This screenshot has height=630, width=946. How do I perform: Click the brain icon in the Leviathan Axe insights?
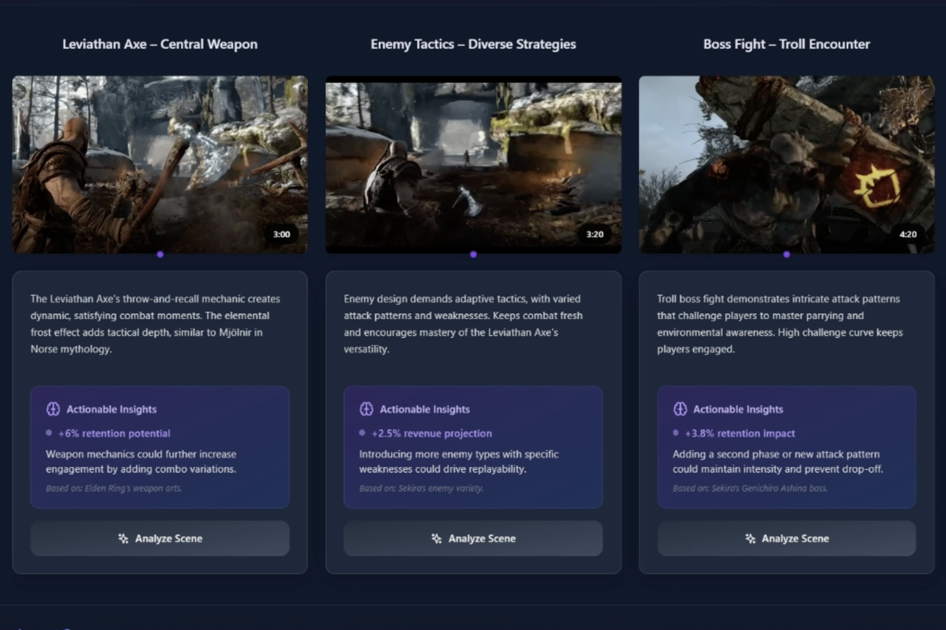(x=53, y=409)
